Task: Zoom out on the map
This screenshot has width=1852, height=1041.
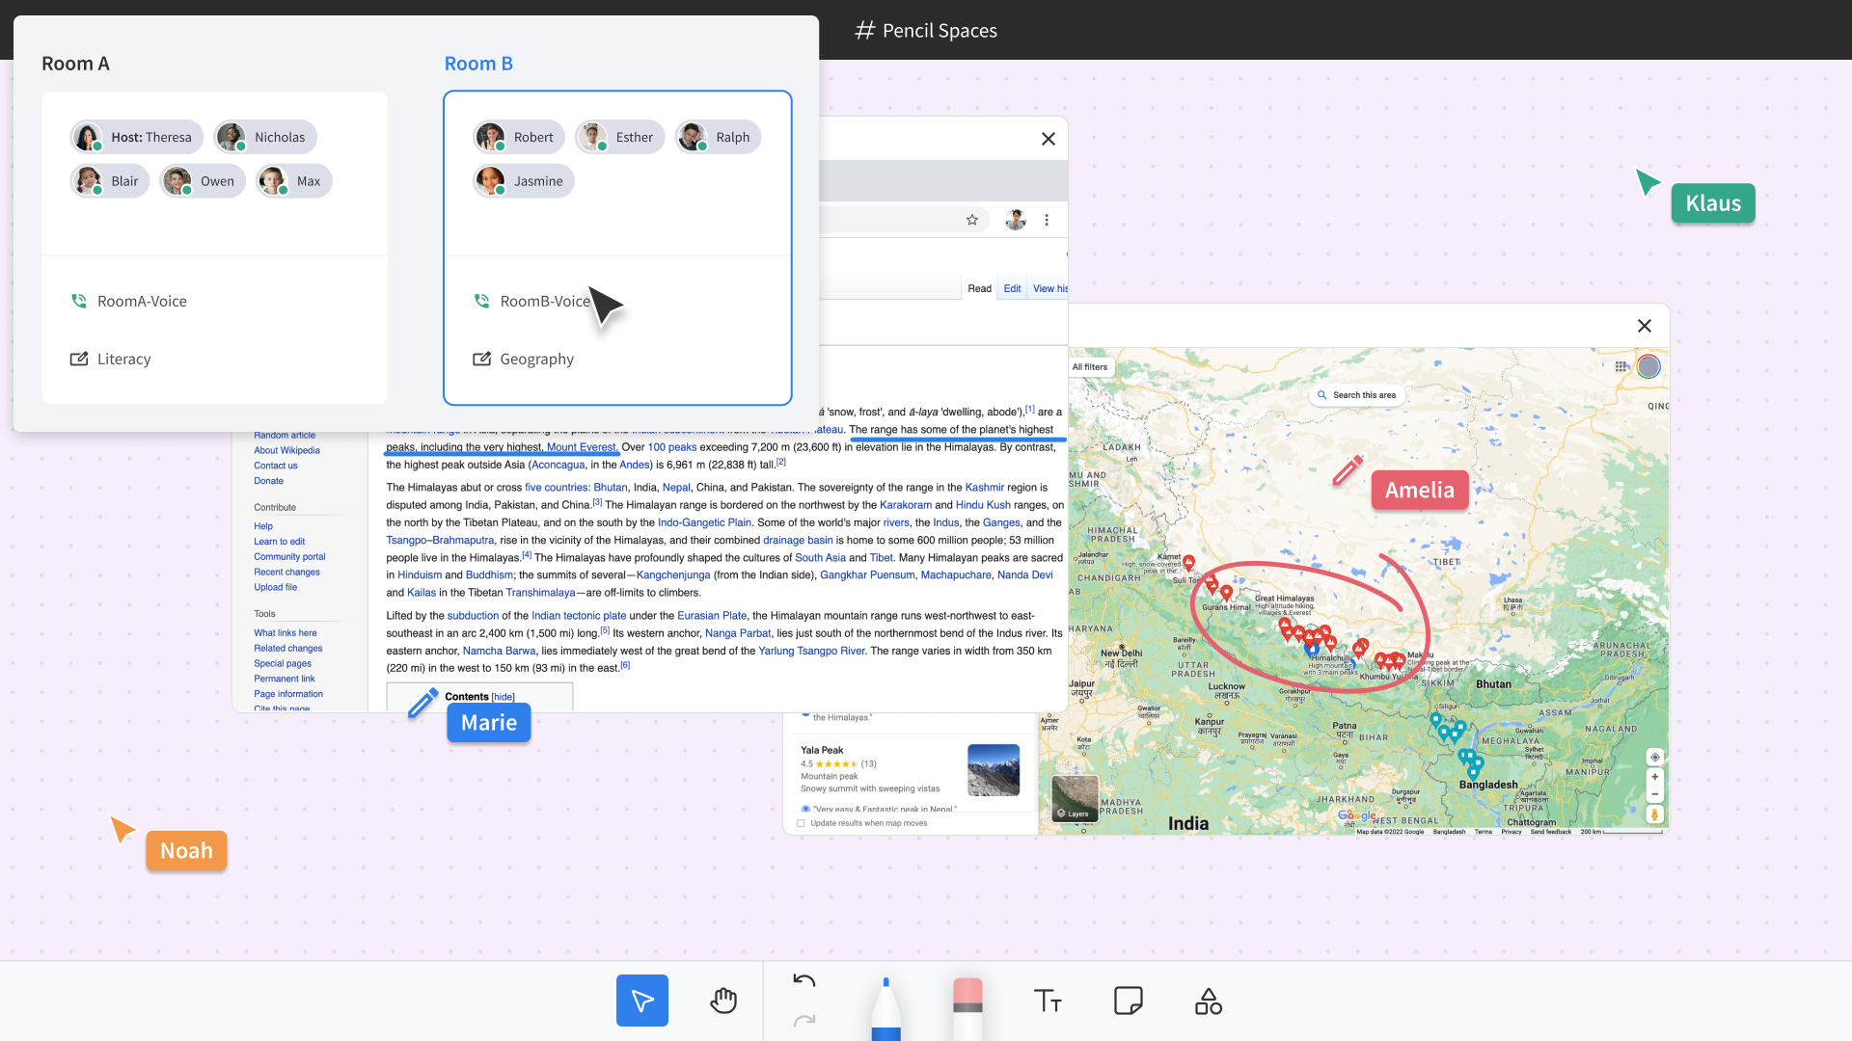Action: click(1654, 794)
